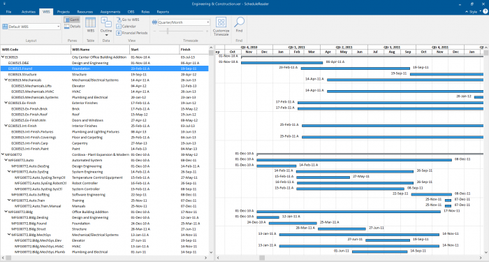
Task: Open the Reports tab
Action: pyautogui.click(x=163, y=12)
